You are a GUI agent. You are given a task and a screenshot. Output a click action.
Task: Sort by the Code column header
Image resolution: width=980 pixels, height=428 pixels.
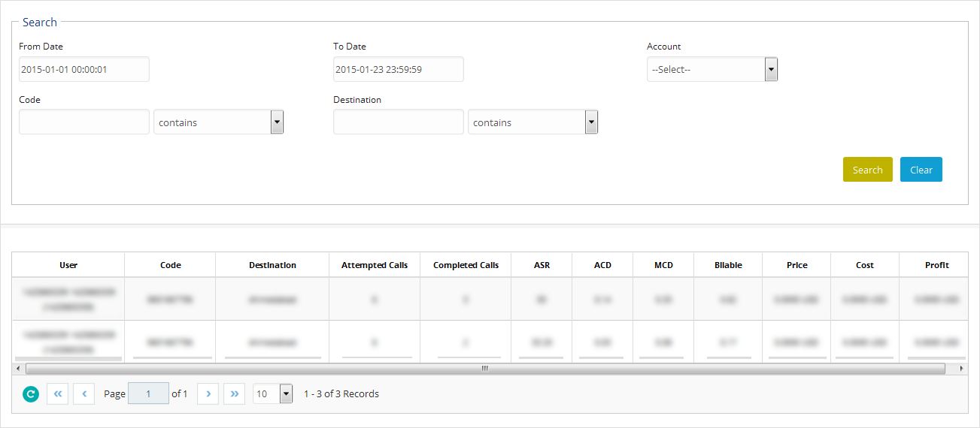[x=171, y=265]
